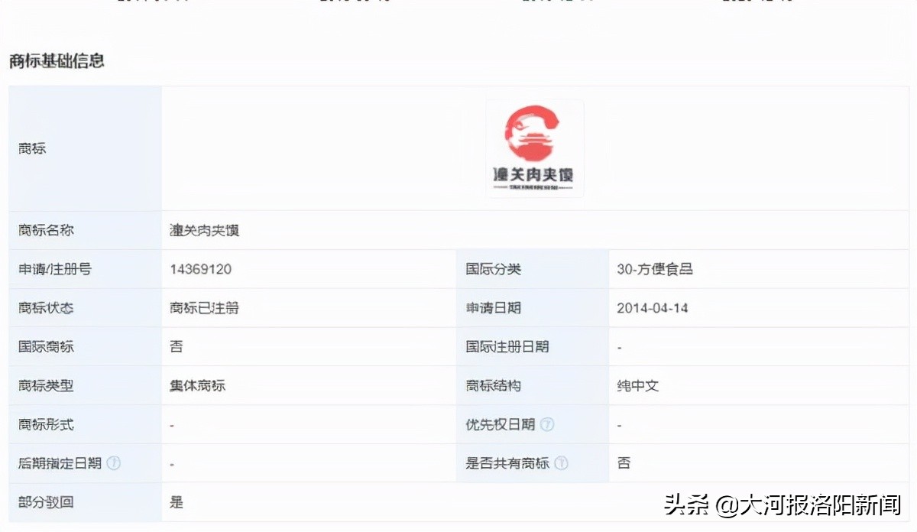Click the 国际注册日期 label cell

(x=533, y=347)
